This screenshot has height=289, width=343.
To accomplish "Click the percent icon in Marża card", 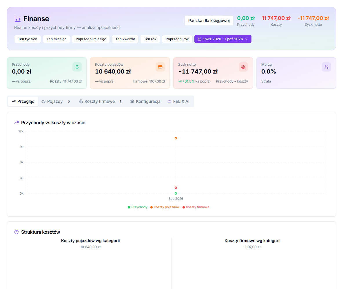I will [326, 67].
